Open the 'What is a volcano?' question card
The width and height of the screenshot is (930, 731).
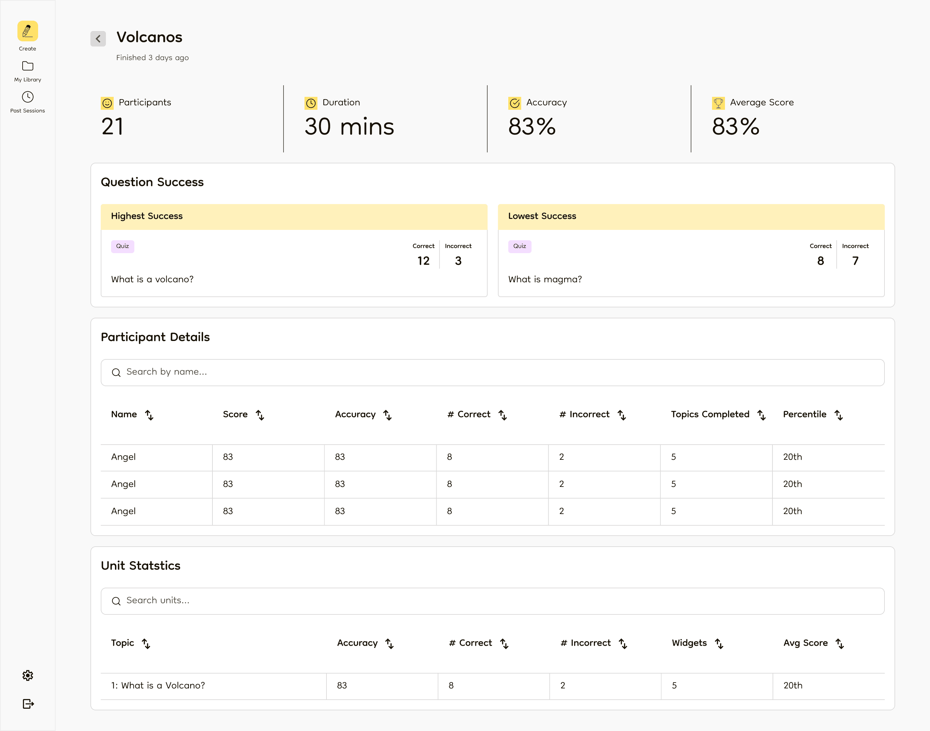(x=294, y=263)
